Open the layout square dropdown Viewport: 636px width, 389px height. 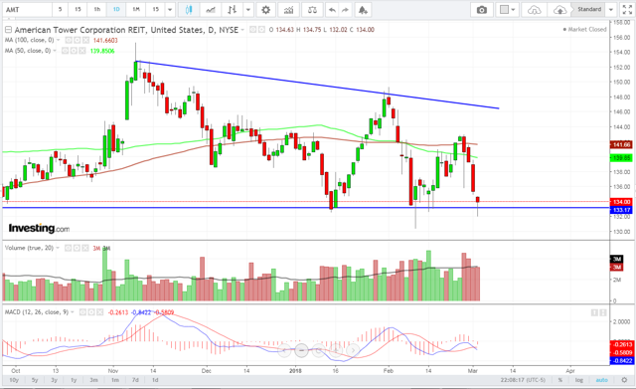point(507,10)
